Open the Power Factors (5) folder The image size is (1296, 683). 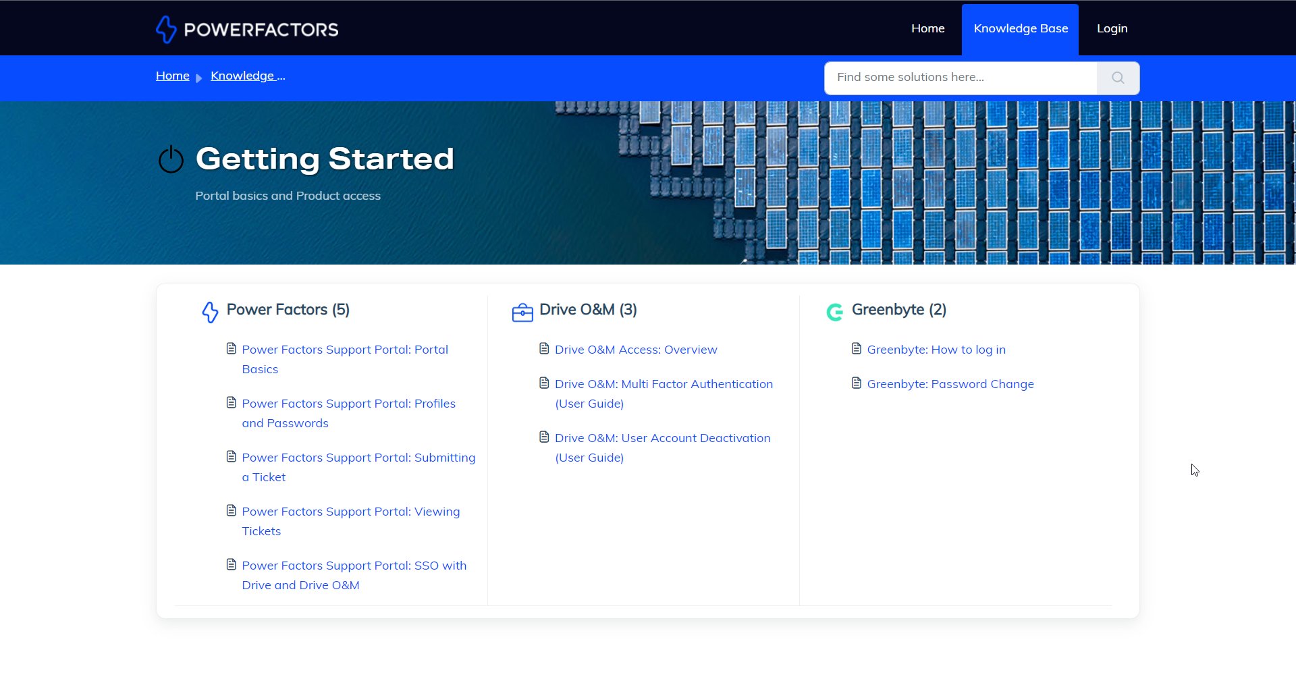coord(288,310)
